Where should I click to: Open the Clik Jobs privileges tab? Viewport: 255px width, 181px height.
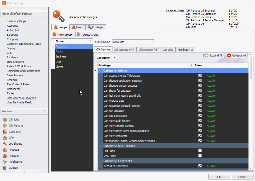[168, 50]
